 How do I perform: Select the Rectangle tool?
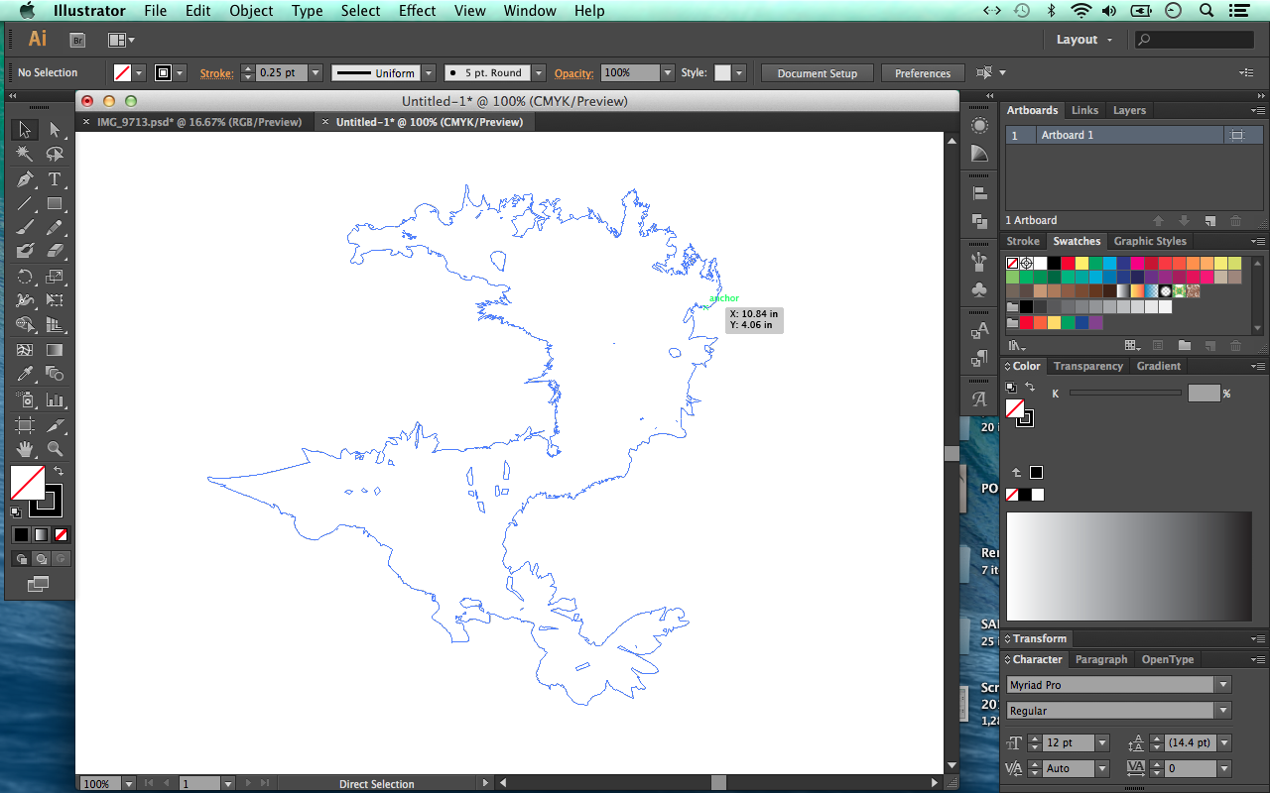55,204
